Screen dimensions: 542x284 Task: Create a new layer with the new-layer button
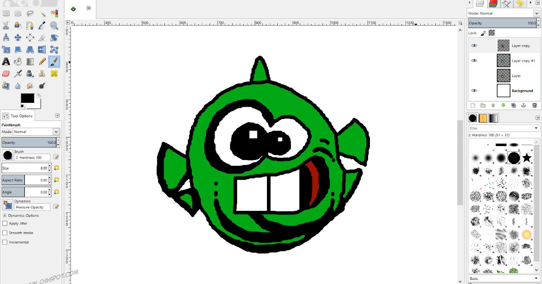472,105
